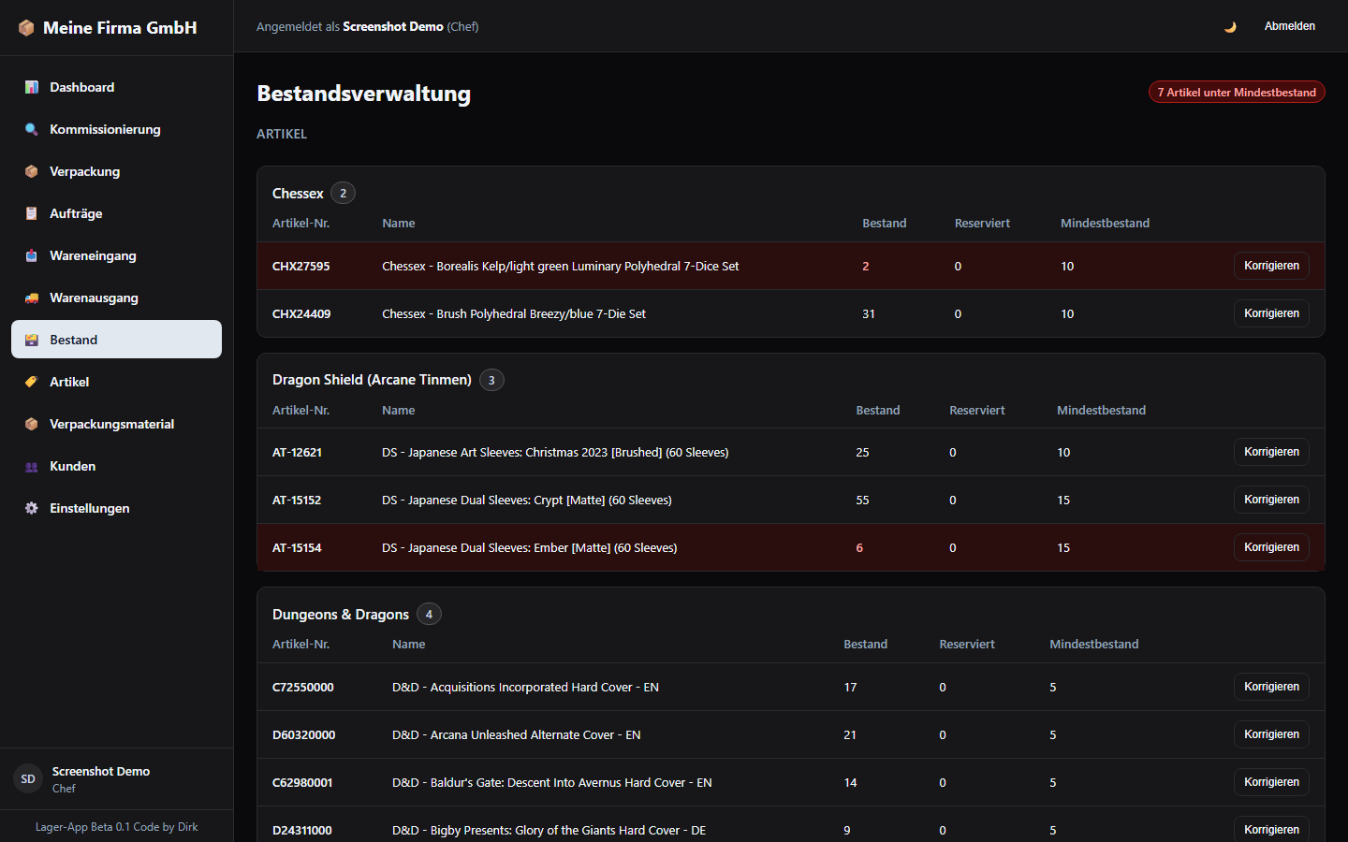Click Korrigieren for AT-15154
The width and height of the screenshot is (1348, 842).
(1271, 547)
